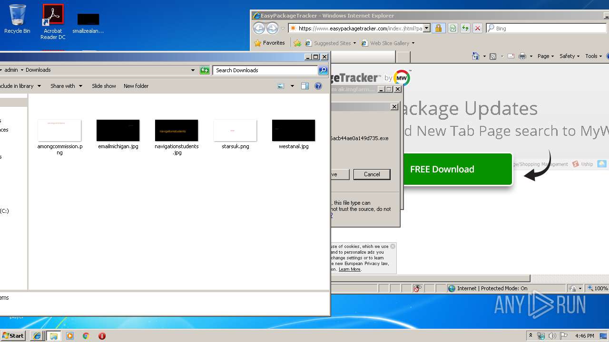
Task: Click Cancel in file download dialog
Action: [372, 174]
